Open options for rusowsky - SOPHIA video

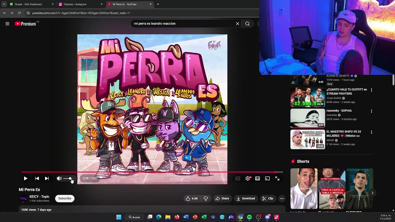372,111
